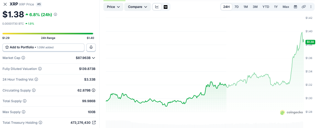Click the 0.00001730 BTC value
This screenshot has height=128, width=318.
point(13,24)
